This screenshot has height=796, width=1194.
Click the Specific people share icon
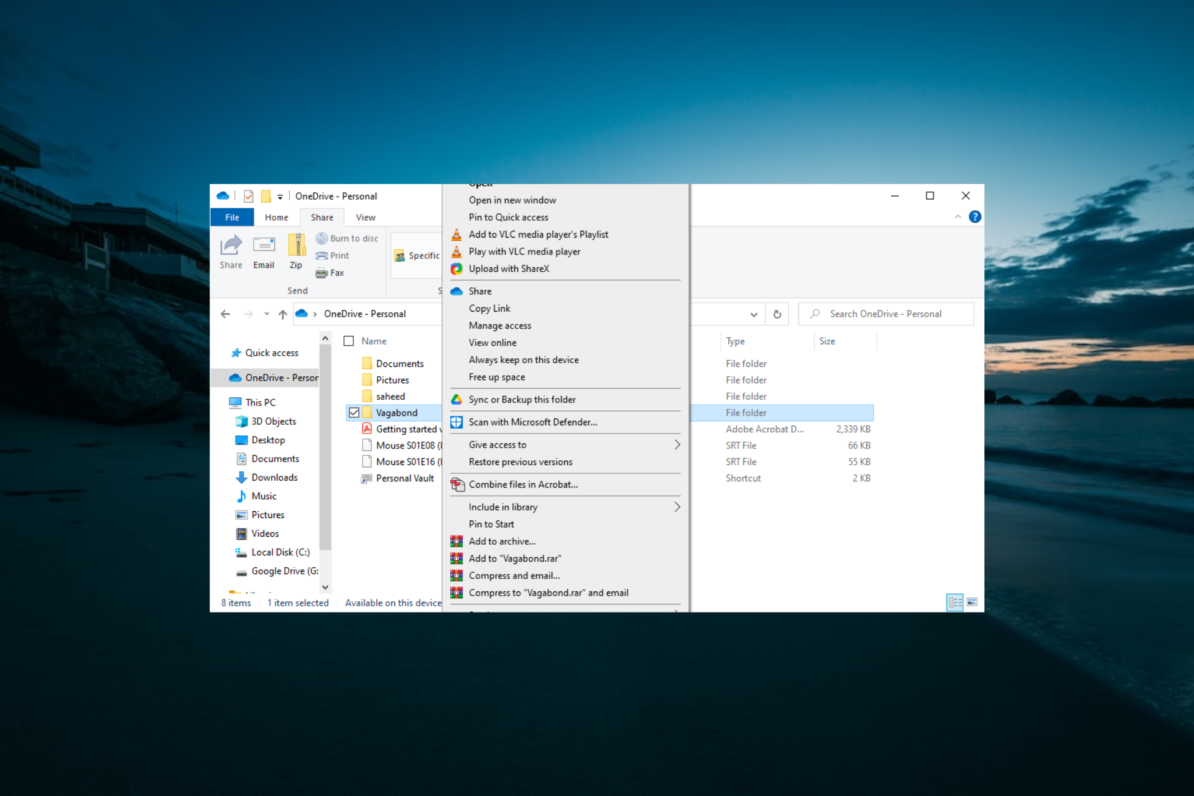[400, 256]
